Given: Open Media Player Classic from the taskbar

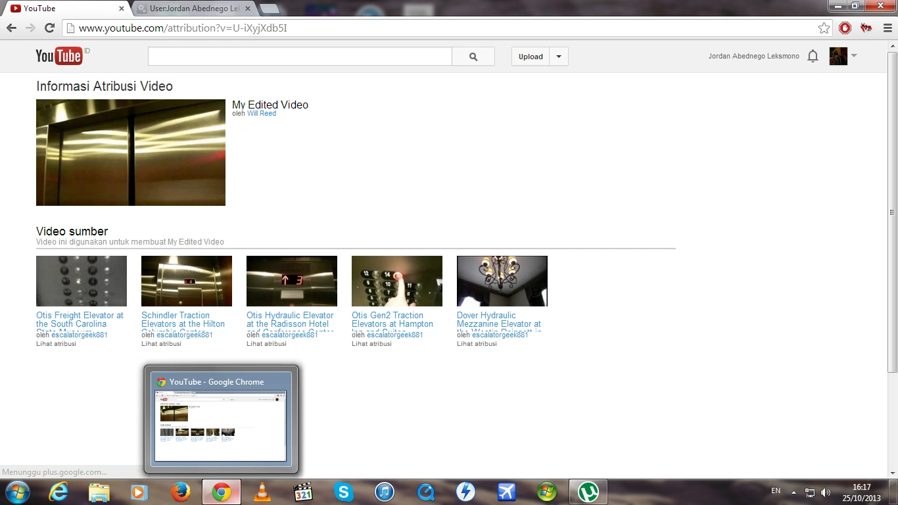Looking at the screenshot, I should click(302, 492).
